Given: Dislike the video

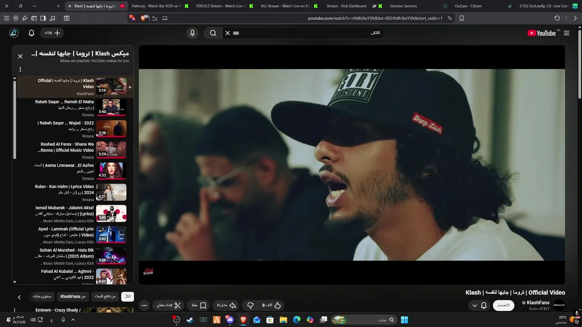Looking at the screenshot, I should pos(250,306).
